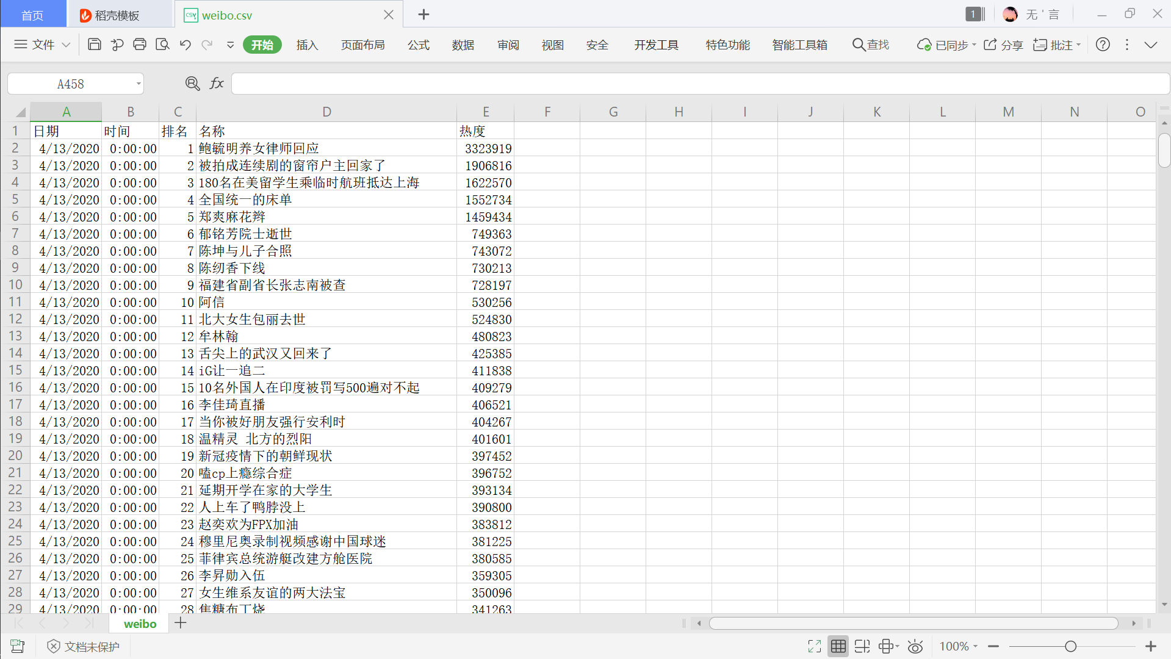The image size is (1171, 659).
Task: Open the 特色功能 tab
Action: click(x=727, y=45)
